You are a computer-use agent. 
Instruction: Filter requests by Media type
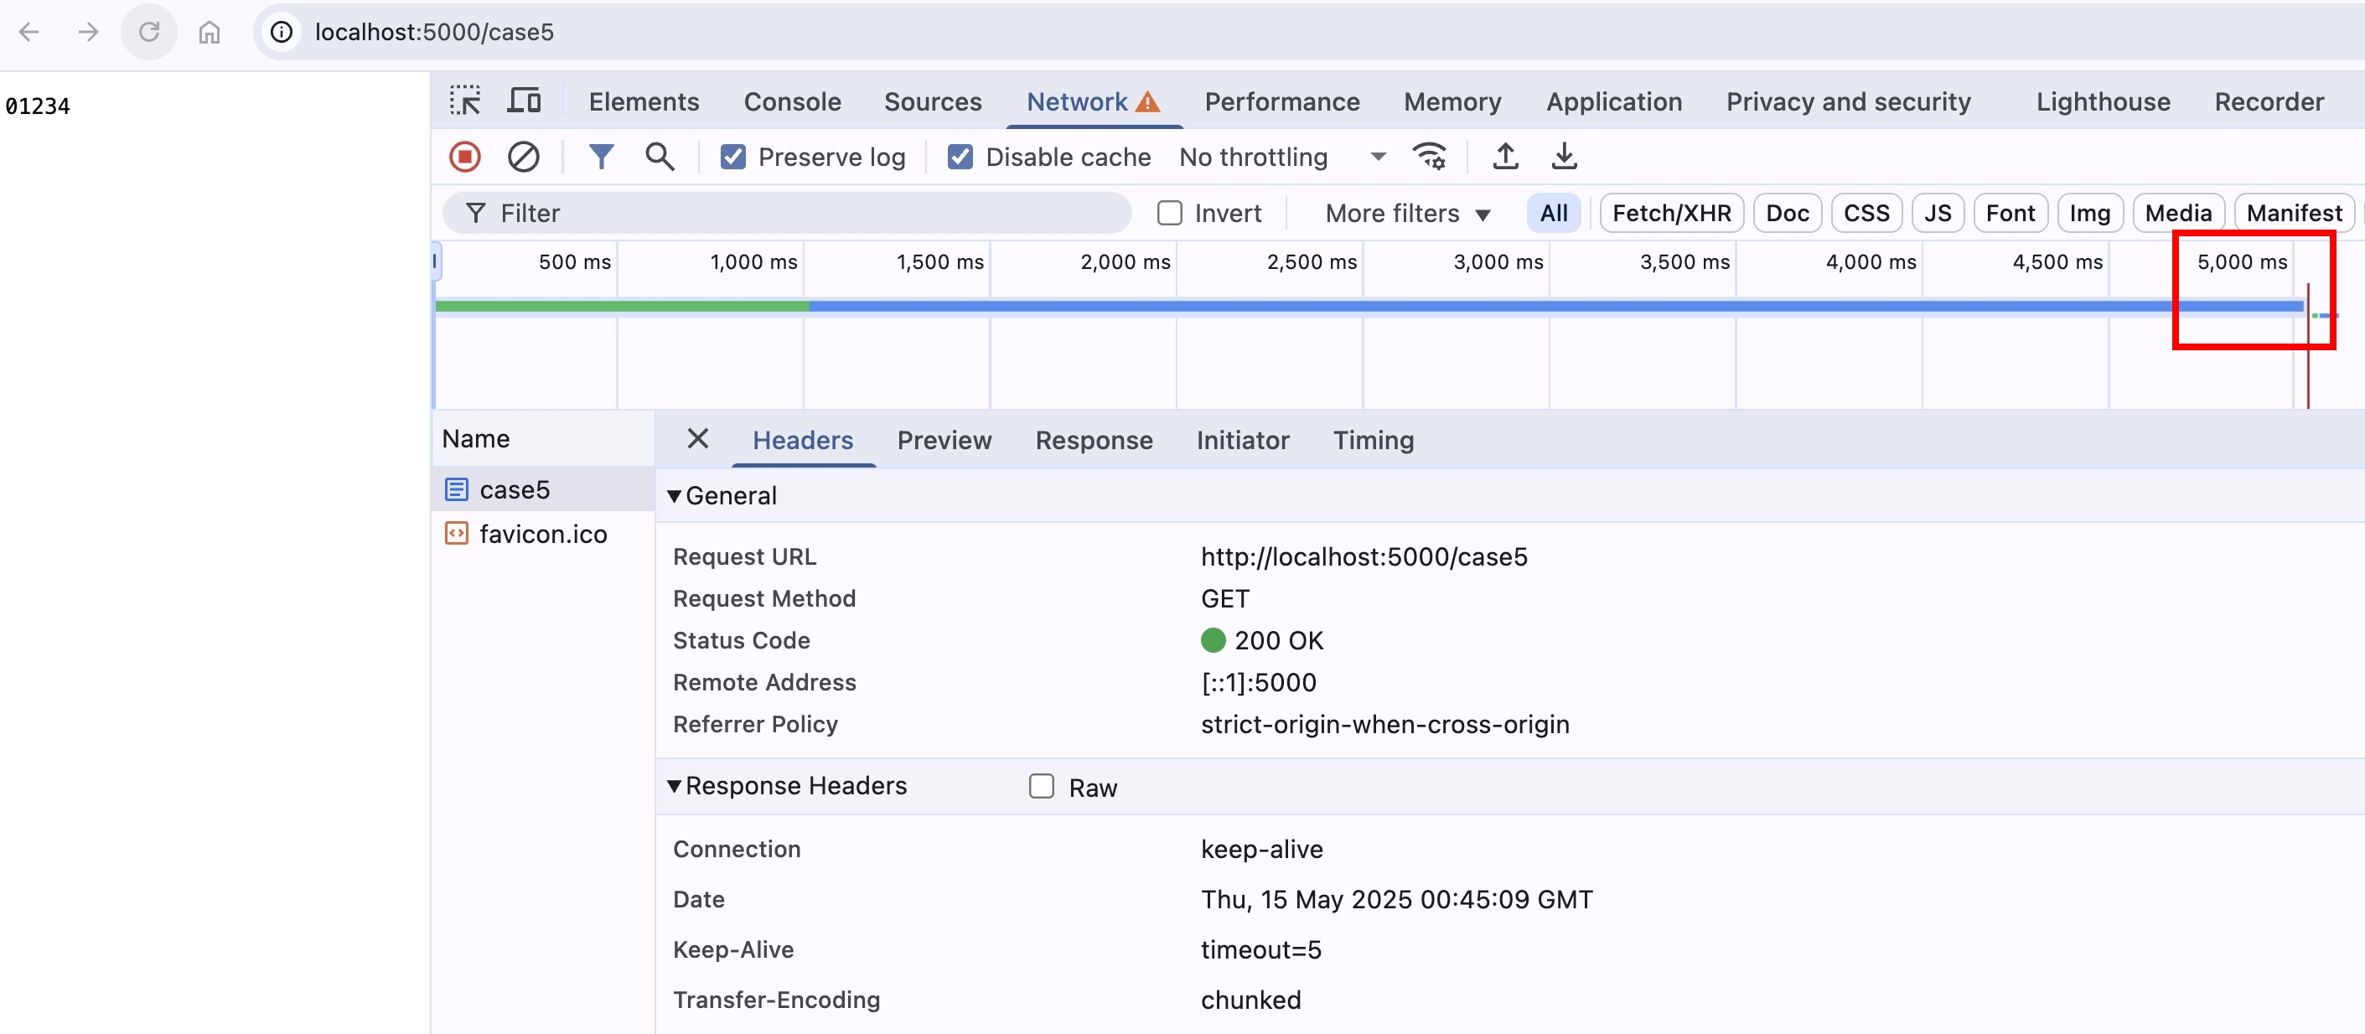(2178, 213)
